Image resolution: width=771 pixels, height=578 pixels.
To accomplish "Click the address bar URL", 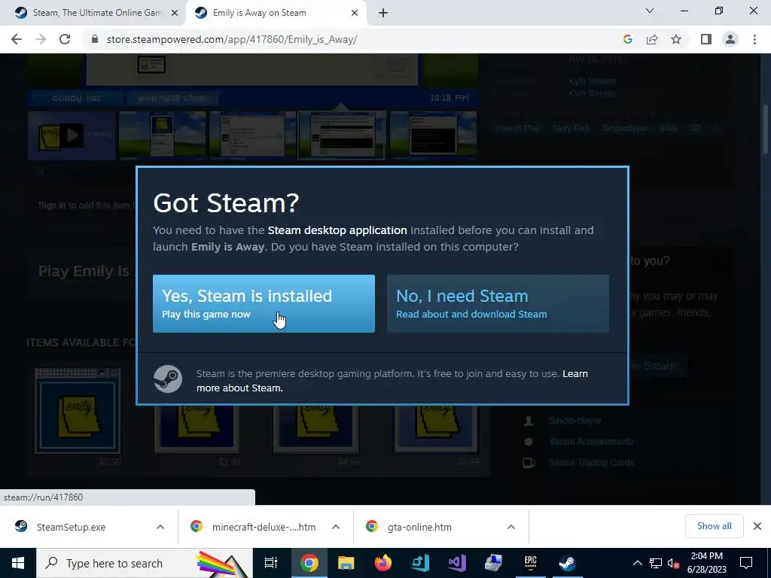I will [x=232, y=39].
